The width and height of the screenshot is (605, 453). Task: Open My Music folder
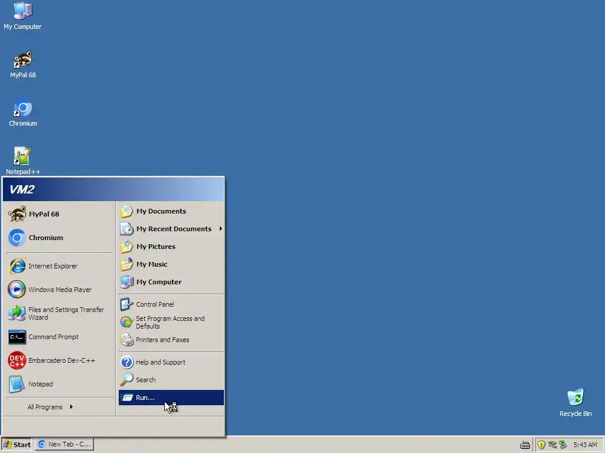click(x=171, y=264)
